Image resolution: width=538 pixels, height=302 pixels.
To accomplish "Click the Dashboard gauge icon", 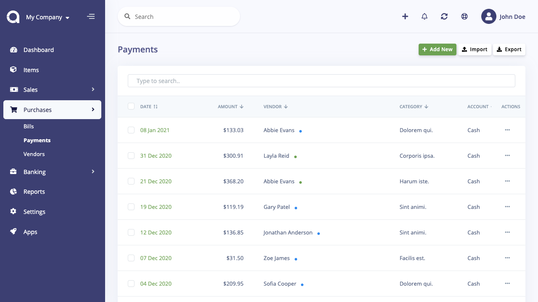I will pos(13,49).
